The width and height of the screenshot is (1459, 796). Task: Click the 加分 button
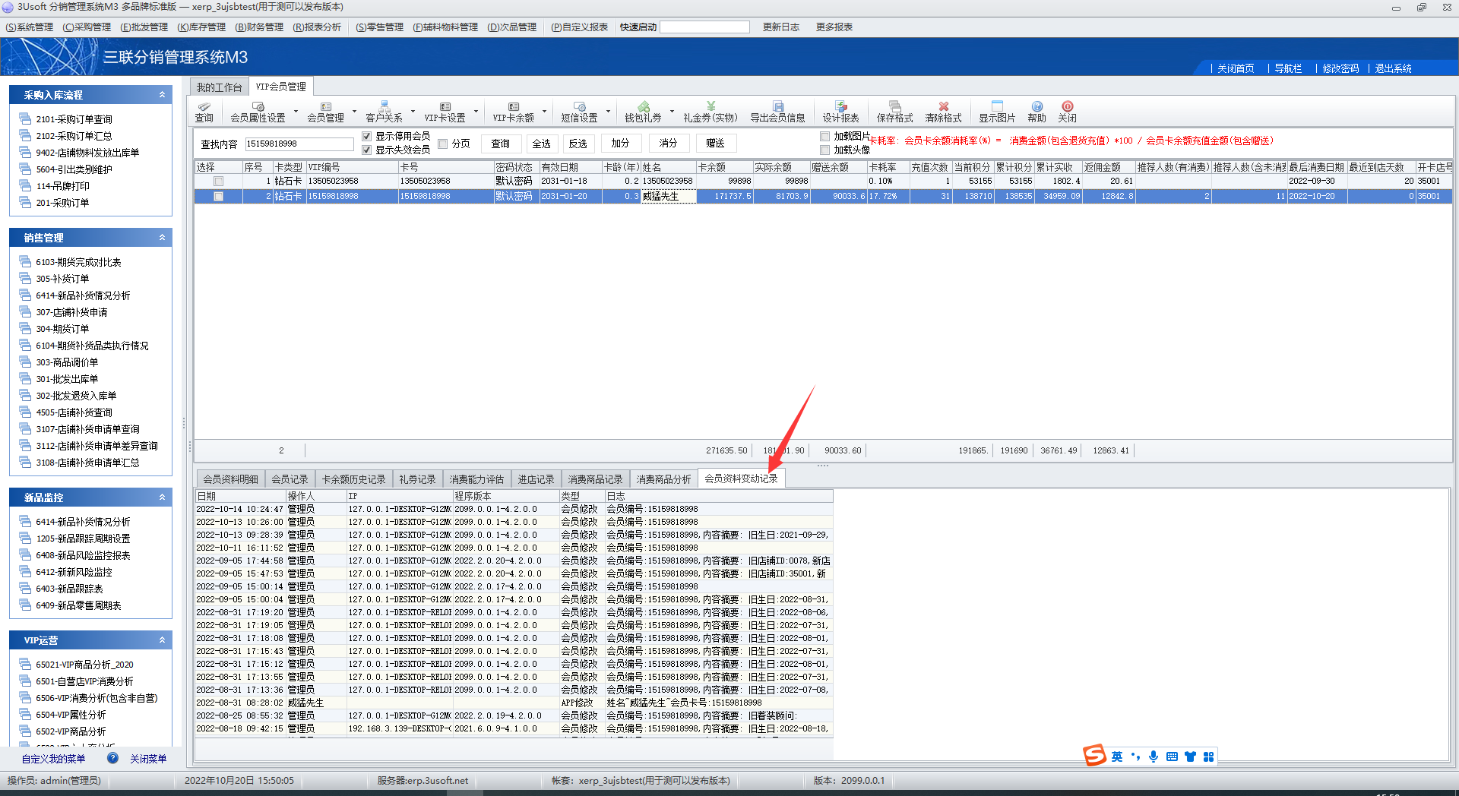(x=620, y=144)
